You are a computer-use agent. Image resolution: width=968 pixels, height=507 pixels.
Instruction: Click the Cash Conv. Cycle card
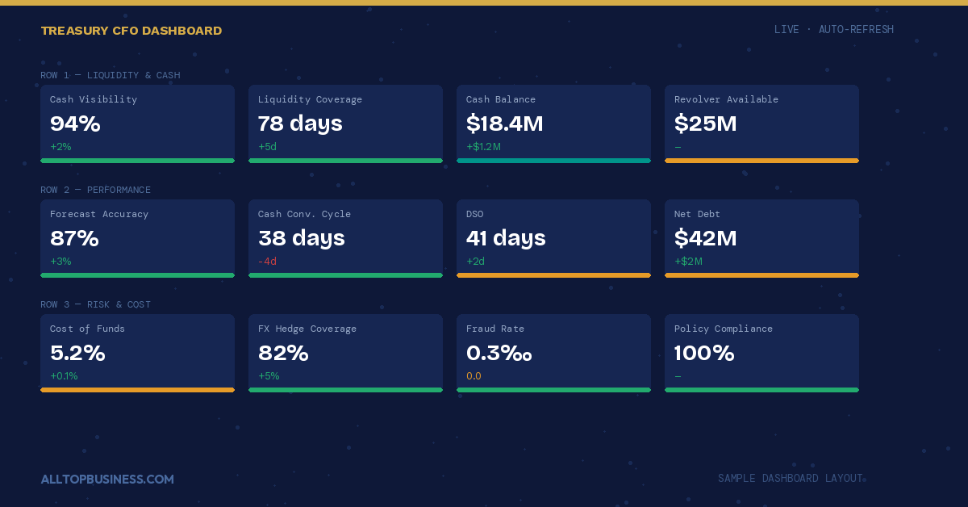[345, 238]
